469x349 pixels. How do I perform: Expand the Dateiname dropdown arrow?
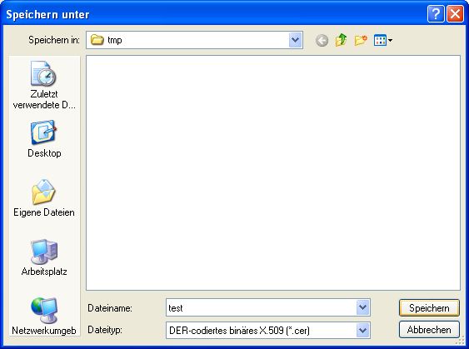(x=363, y=307)
